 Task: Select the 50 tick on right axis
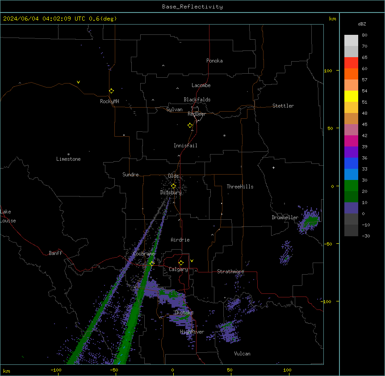pos(330,128)
